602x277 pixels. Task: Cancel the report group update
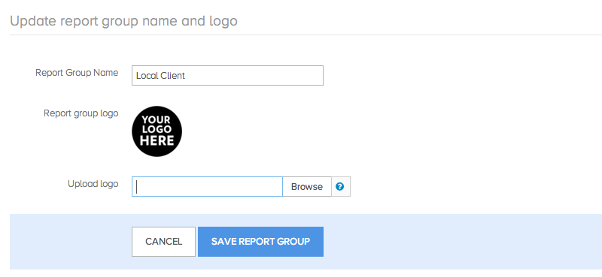[163, 242]
